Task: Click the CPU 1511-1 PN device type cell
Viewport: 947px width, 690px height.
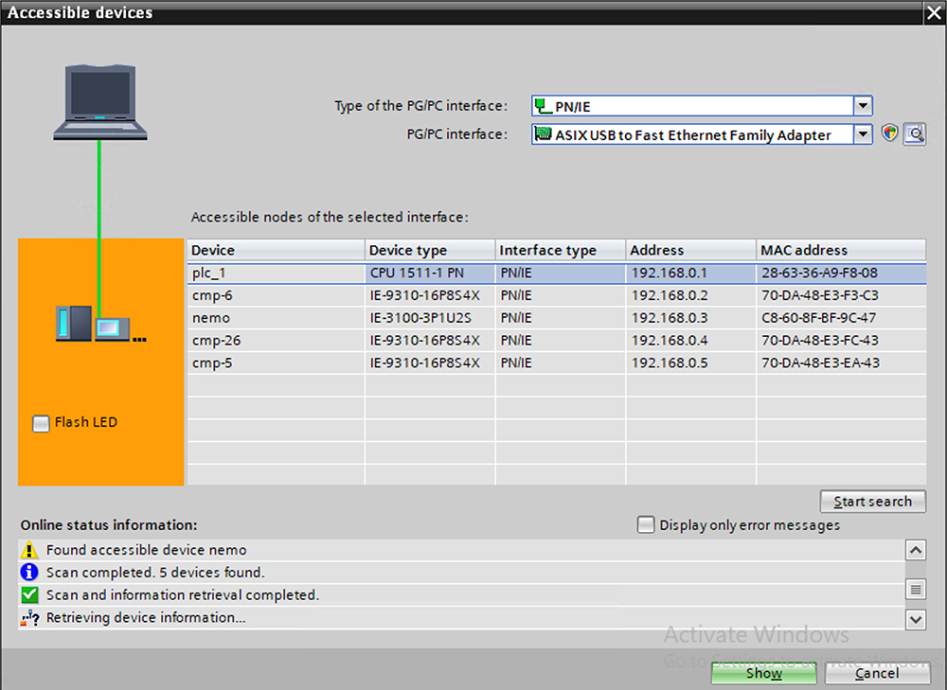Action: pos(430,273)
